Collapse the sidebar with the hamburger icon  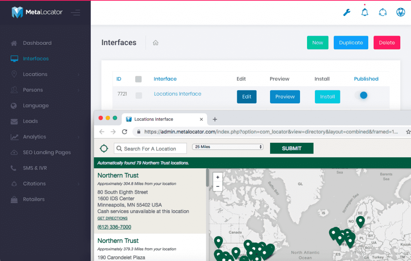(x=76, y=12)
